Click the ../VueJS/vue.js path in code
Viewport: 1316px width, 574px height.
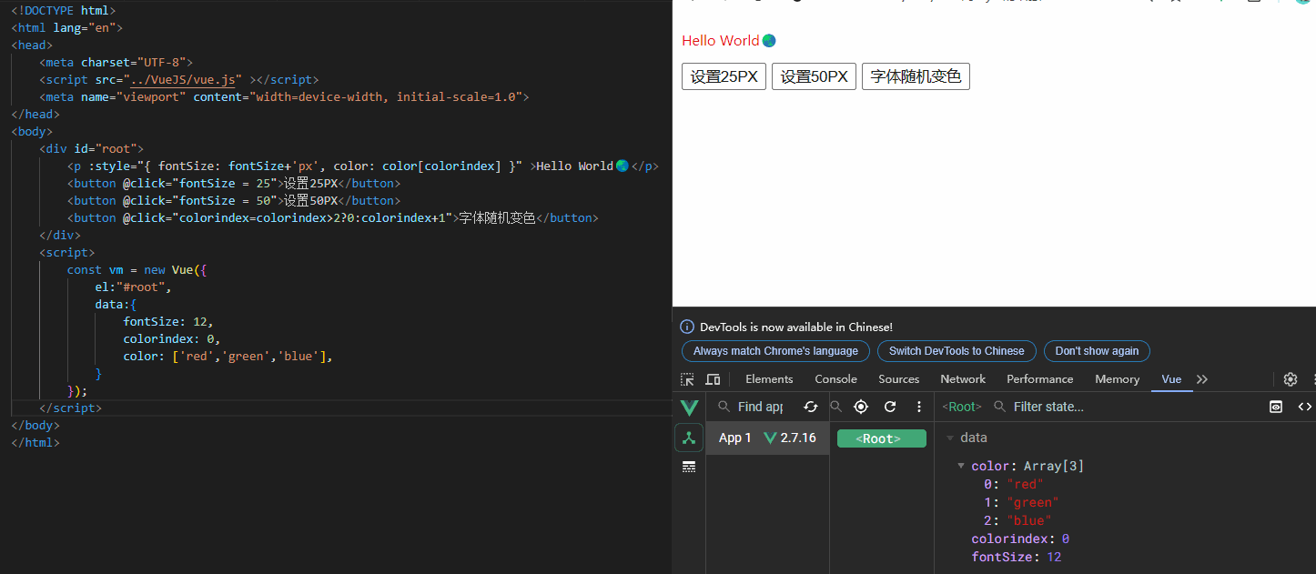[182, 79]
